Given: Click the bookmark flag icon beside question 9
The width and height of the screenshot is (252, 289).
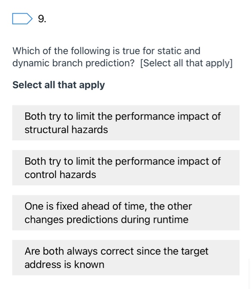Looking at the screenshot, I should tap(22, 19).
